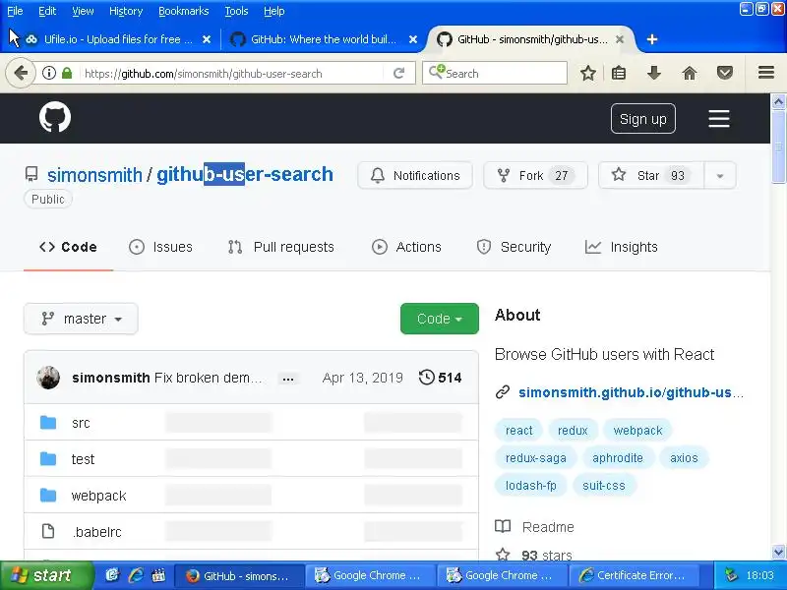Expand the star lists dropdown arrow

tap(720, 175)
